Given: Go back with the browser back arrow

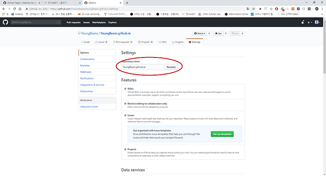Looking at the screenshot, I should (4, 9).
